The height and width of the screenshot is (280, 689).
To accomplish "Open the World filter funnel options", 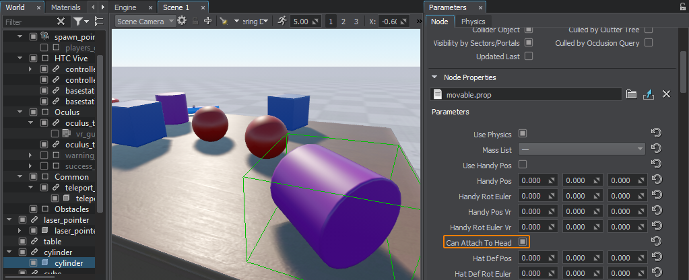I will pos(79,22).
